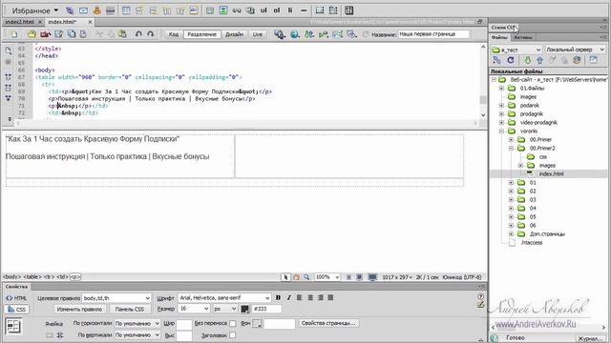Collapse the voronki folder

tap(501, 131)
